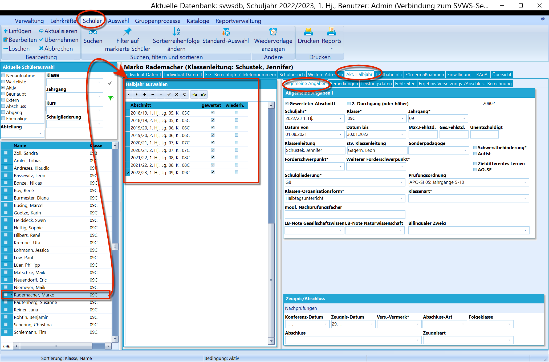Expand the Schulgliederung G8 dropdown
The width and height of the screenshot is (549, 362).
(x=401, y=182)
